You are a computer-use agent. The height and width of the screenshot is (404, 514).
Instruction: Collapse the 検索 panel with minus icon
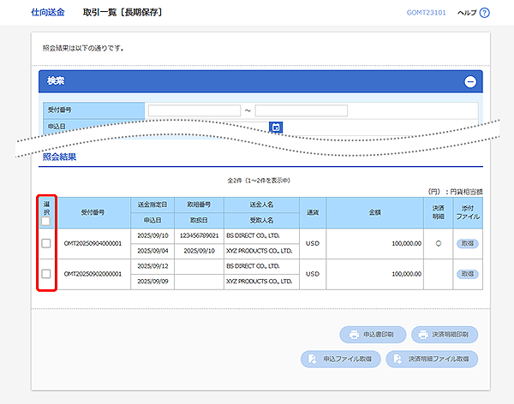pyautogui.click(x=470, y=81)
